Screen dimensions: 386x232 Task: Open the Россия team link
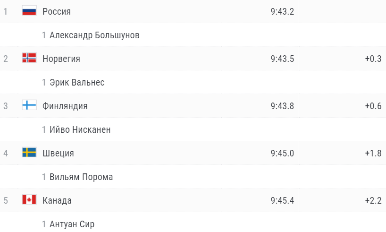tap(57, 11)
